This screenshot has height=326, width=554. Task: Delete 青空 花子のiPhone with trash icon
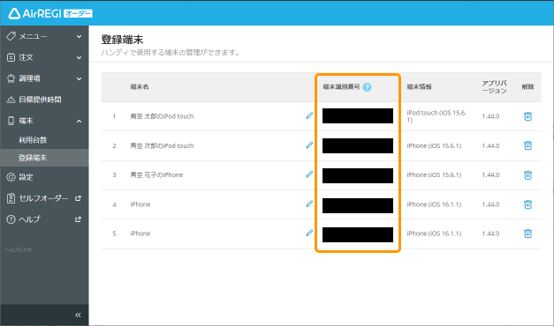(x=527, y=174)
